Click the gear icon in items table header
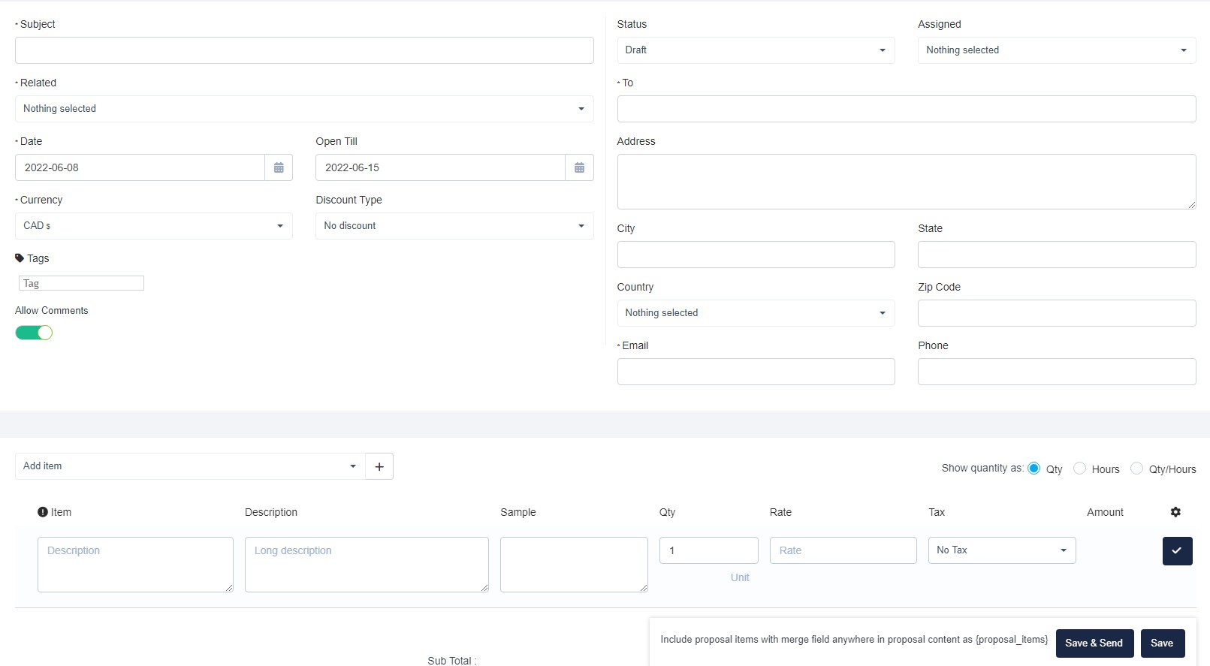The image size is (1210, 666). pos(1175,512)
